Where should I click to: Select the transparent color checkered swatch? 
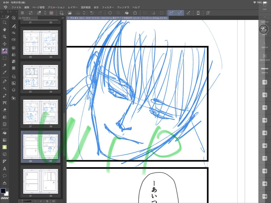click(5, 198)
